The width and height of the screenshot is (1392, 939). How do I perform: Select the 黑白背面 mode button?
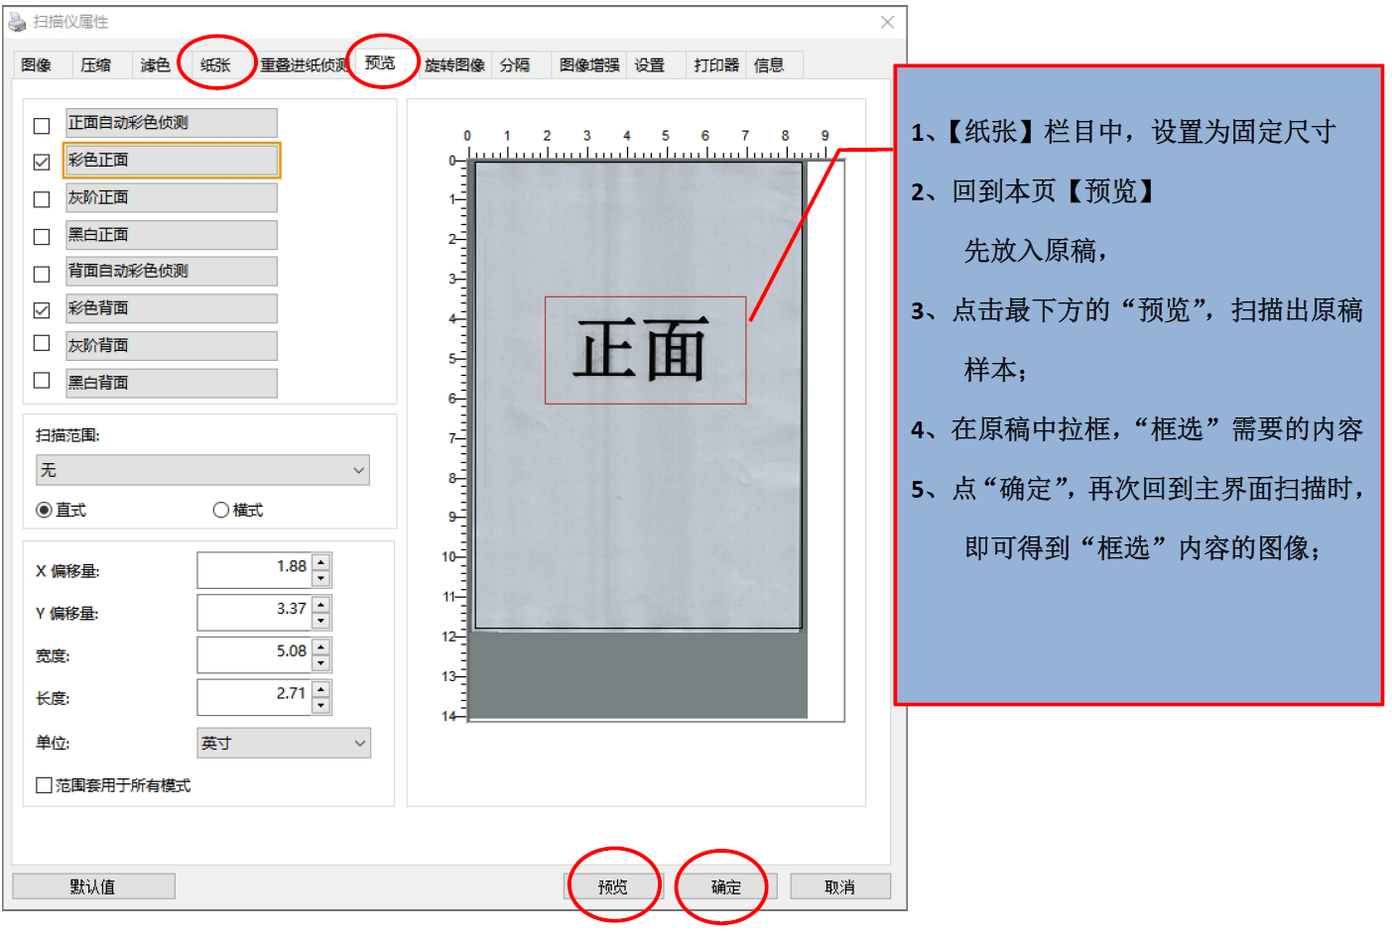click(172, 383)
